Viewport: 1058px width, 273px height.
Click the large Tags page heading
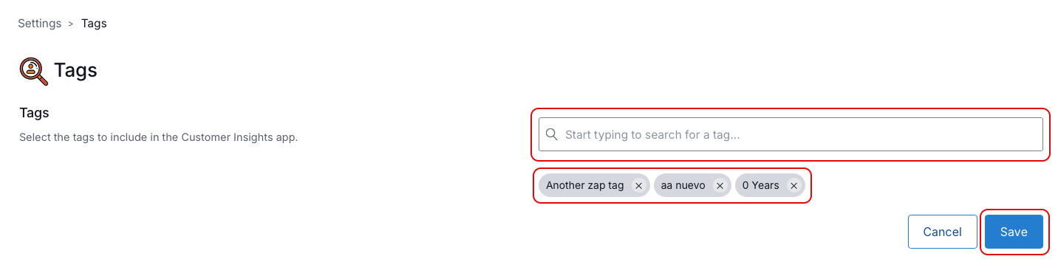(x=75, y=71)
